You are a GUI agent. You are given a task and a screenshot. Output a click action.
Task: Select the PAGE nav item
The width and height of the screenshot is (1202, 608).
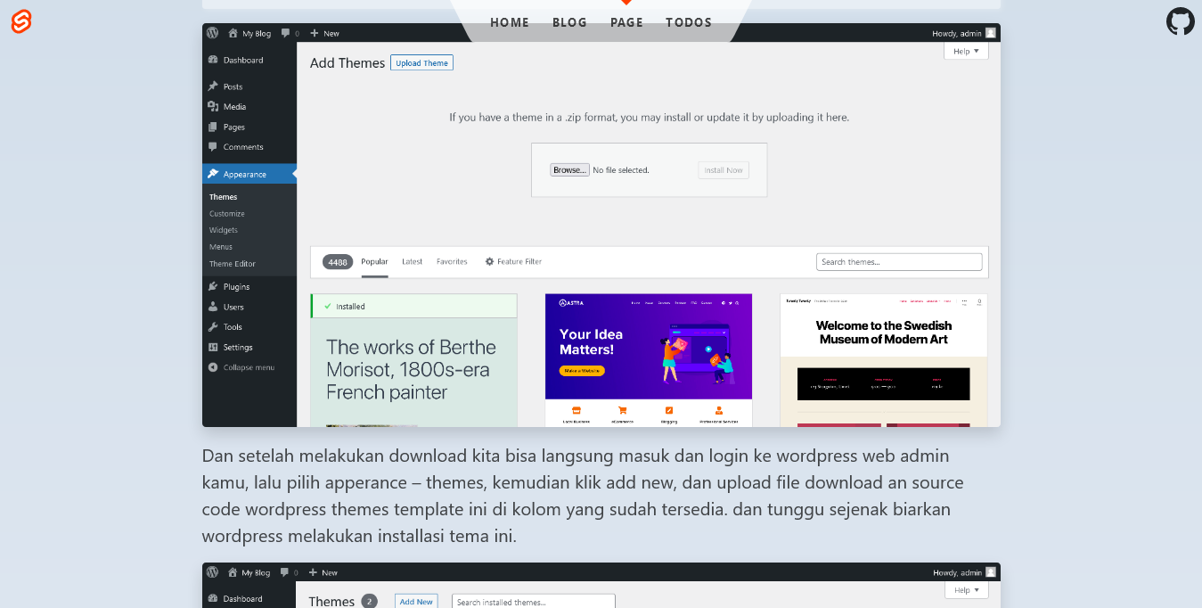point(626,22)
